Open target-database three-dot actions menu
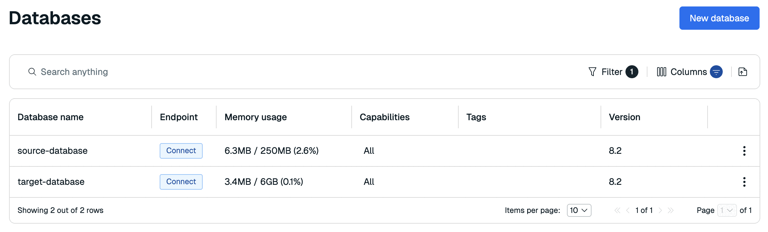Viewport: 768px width, 232px height. point(744,182)
